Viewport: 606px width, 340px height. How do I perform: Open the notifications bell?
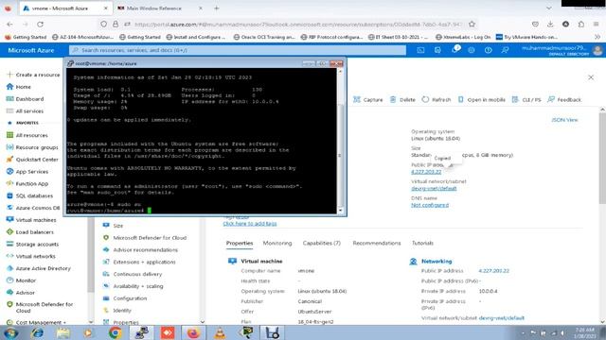point(455,50)
